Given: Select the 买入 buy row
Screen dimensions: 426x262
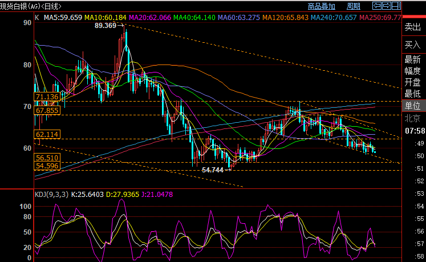Looking at the screenshot, I should [414, 45].
